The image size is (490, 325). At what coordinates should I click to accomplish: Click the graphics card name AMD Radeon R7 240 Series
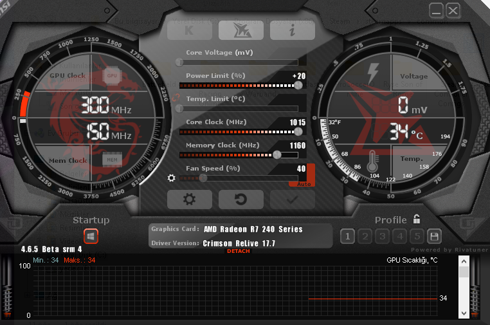pos(253,229)
